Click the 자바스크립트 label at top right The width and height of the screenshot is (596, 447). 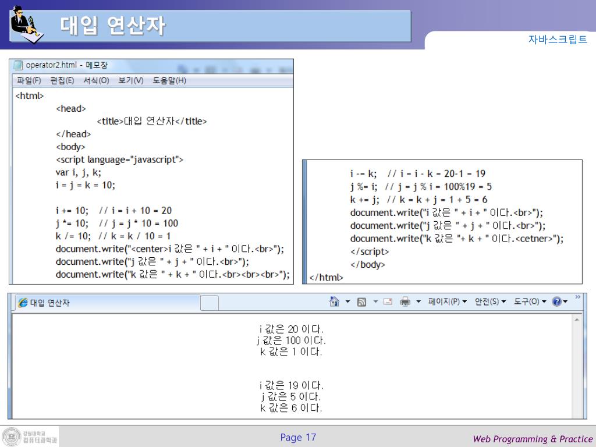[558, 39]
